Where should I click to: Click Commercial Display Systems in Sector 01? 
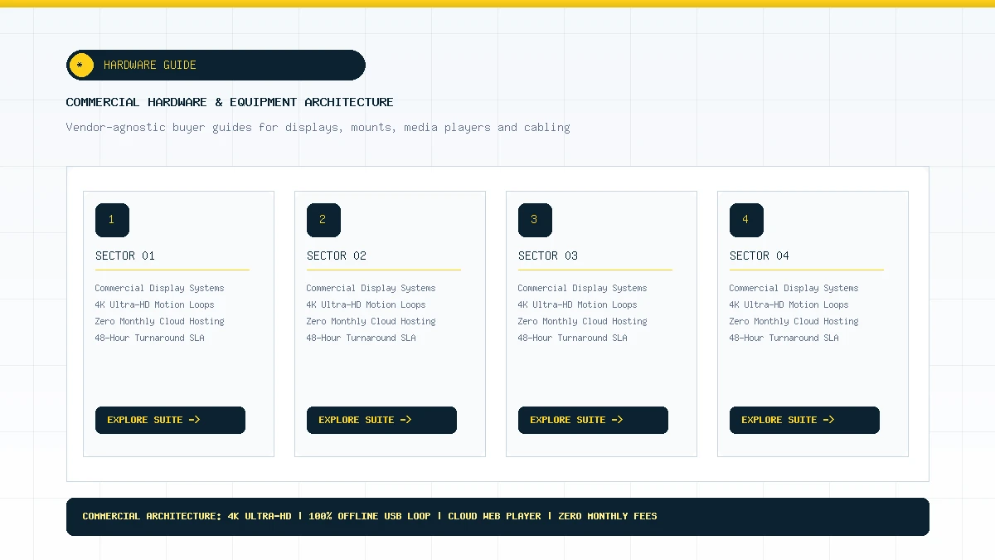pyautogui.click(x=159, y=288)
